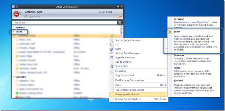This screenshot has height=111, width=225.
Task: Click the Send a File document icon
Action: pos(112,66)
